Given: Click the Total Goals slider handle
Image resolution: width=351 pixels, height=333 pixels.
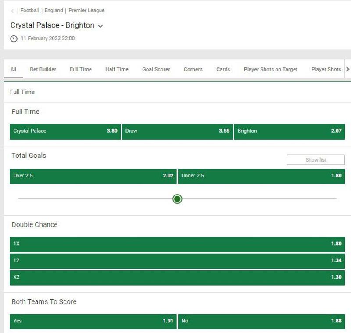Looking at the screenshot, I should pyautogui.click(x=177, y=198).
